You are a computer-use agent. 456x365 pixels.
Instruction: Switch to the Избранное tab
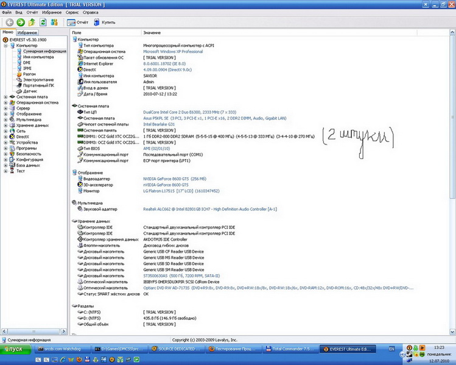pos(27,32)
